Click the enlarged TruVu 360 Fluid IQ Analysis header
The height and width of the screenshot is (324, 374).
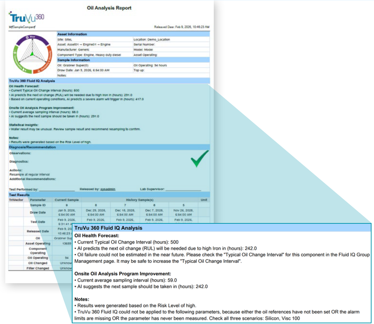[x=108, y=228]
